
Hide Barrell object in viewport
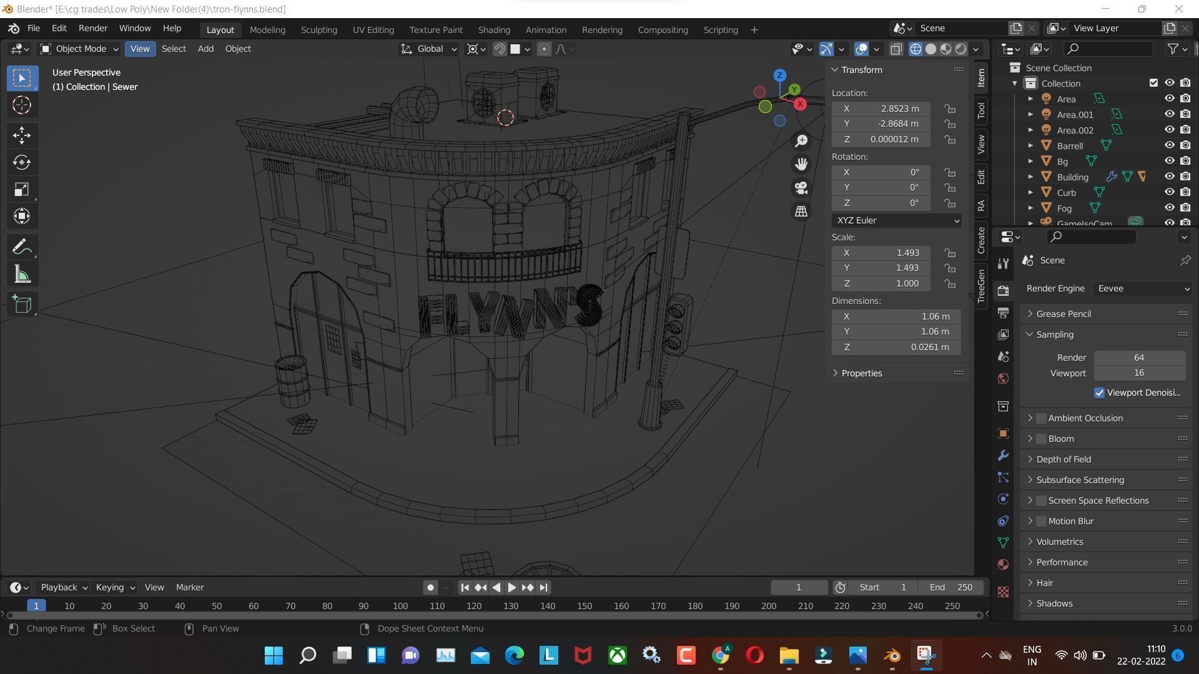pos(1169,145)
